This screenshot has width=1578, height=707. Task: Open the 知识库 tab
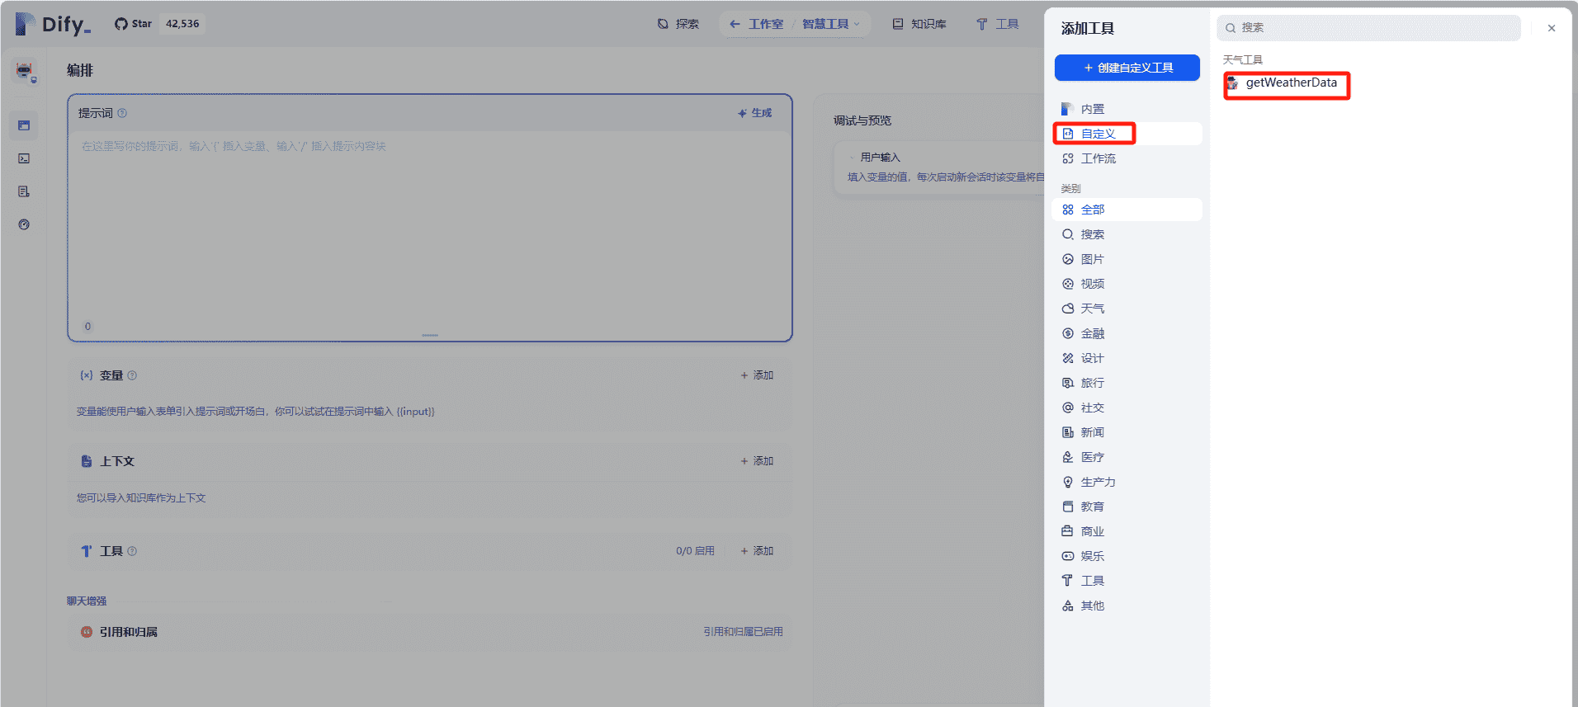[919, 24]
